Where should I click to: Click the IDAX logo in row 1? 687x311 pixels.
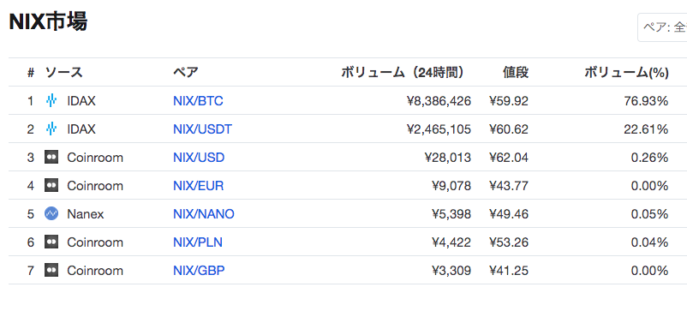pyautogui.click(x=51, y=101)
